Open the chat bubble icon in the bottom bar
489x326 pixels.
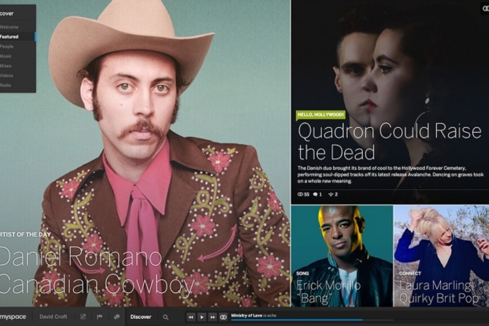(117, 317)
